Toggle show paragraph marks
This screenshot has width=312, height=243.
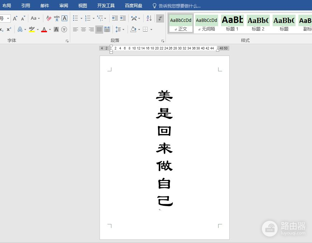tap(160, 18)
